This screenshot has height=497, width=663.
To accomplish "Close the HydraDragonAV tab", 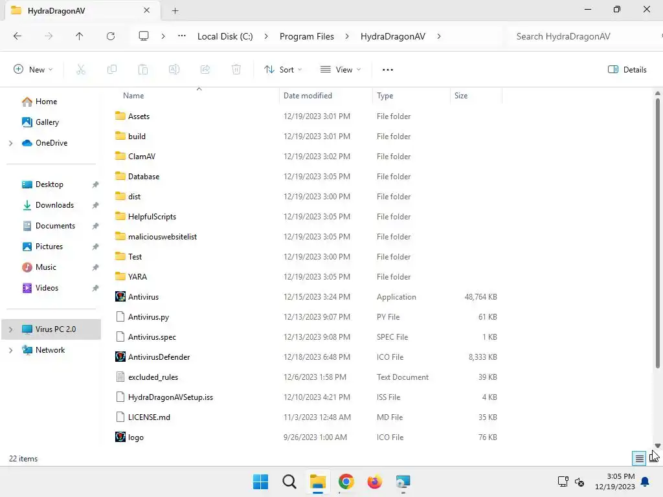I will pos(147,10).
